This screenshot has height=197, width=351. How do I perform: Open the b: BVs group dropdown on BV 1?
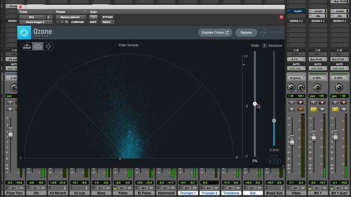tap(318, 78)
